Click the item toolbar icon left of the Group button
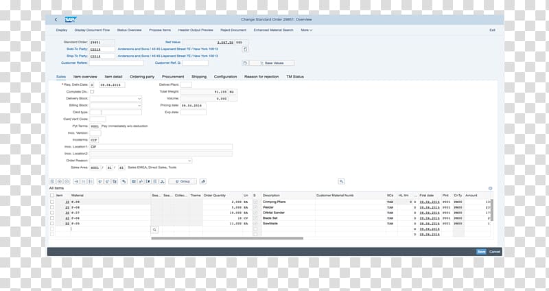 point(162,181)
